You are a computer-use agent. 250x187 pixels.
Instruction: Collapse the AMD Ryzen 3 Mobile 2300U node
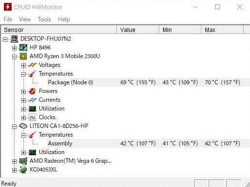[x=14, y=57]
